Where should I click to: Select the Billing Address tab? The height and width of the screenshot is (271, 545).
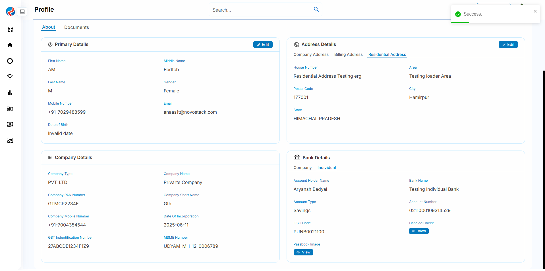pos(348,54)
